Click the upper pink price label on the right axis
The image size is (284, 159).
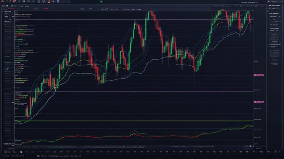pos(259,75)
